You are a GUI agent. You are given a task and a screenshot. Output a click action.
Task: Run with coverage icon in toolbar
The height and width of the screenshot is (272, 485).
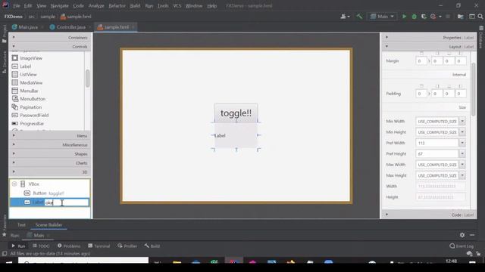[424, 17]
